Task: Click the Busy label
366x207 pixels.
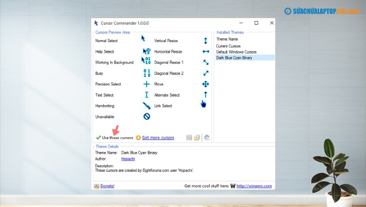Action: (99, 73)
